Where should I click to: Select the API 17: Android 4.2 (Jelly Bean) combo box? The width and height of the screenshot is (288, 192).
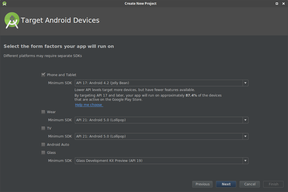(162, 83)
